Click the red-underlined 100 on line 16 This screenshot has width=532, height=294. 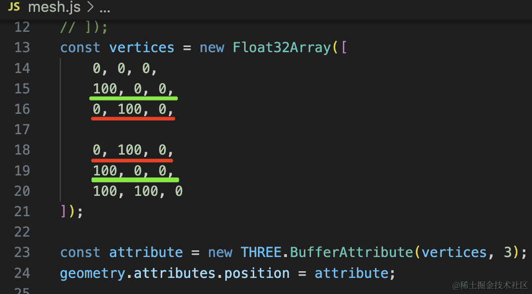tap(129, 109)
